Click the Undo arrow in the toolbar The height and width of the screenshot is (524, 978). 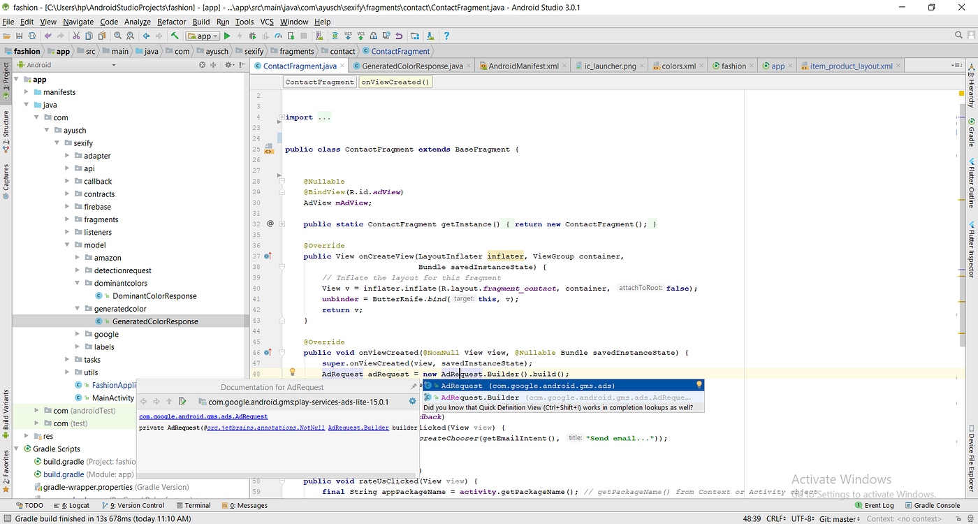48,36
